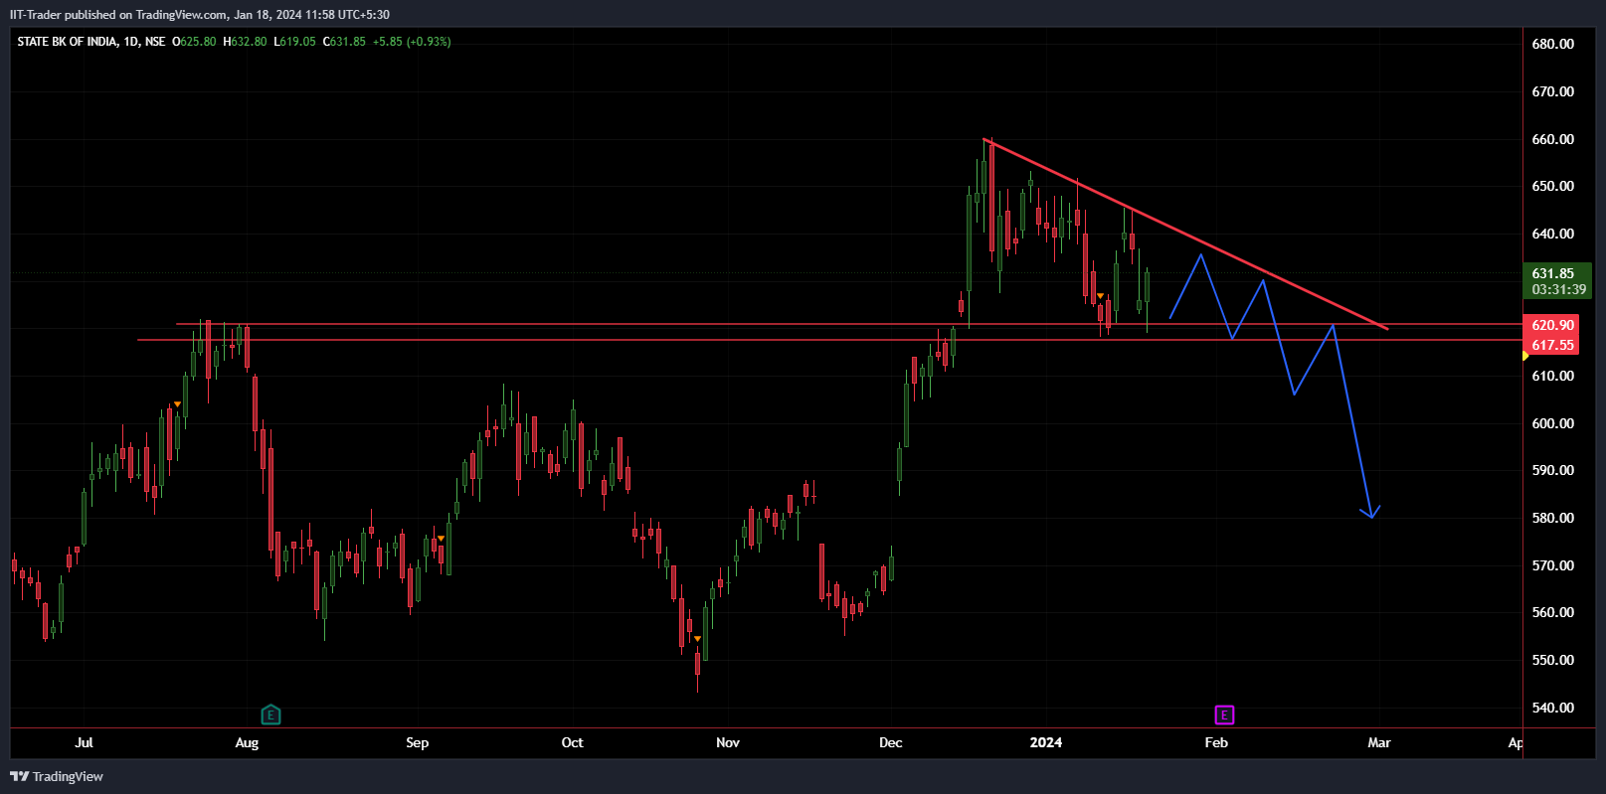Image resolution: width=1606 pixels, height=794 pixels.
Task: Click the close value C631.85
Action: pyautogui.click(x=344, y=42)
